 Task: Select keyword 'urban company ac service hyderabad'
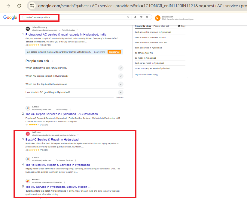click(x=152, y=68)
